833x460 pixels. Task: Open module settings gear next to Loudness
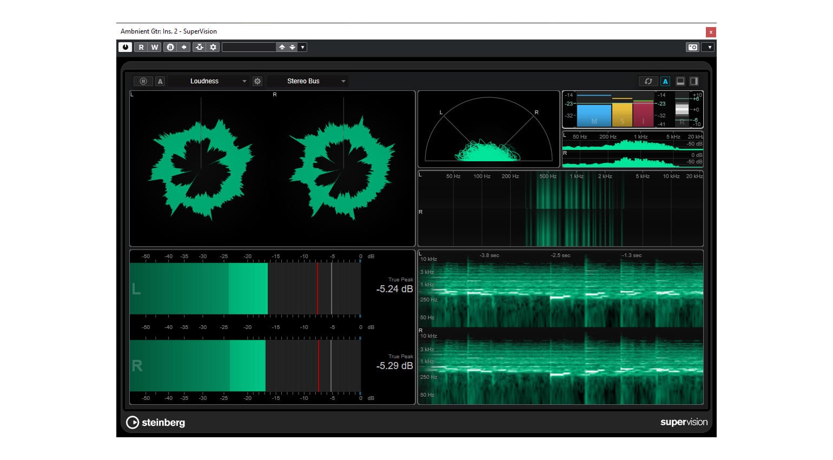(257, 81)
